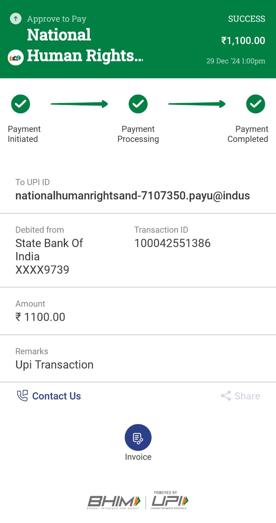
Task: Click the ₹ 1100.00 Amount value
Action: coord(40,317)
